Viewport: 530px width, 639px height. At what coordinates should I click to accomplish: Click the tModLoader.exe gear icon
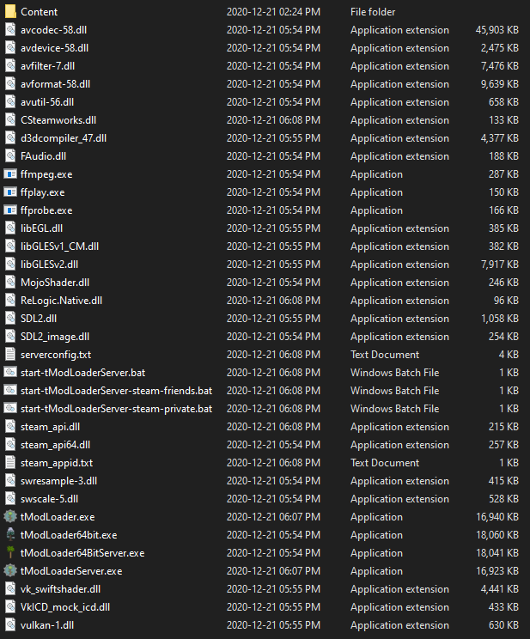[x=10, y=517]
